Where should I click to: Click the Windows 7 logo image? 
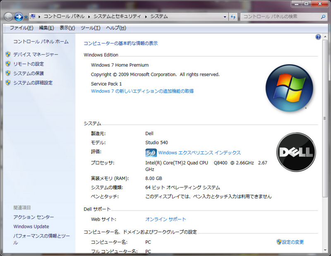pos(289,88)
